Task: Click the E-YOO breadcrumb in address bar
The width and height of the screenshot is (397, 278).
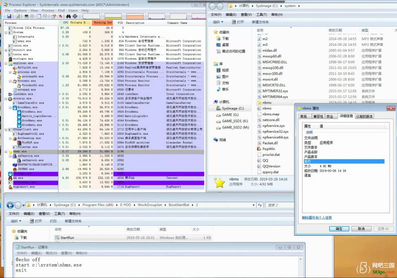Action: pyautogui.click(x=125, y=205)
